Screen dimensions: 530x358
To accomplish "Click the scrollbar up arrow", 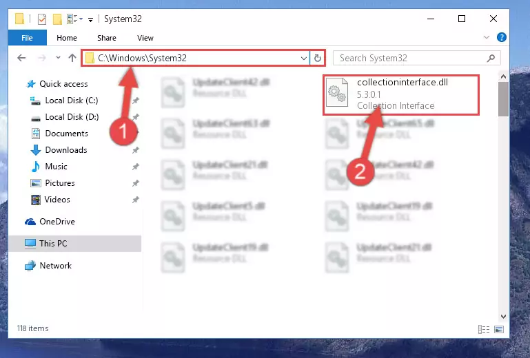I will pyautogui.click(x=503, y=76).
